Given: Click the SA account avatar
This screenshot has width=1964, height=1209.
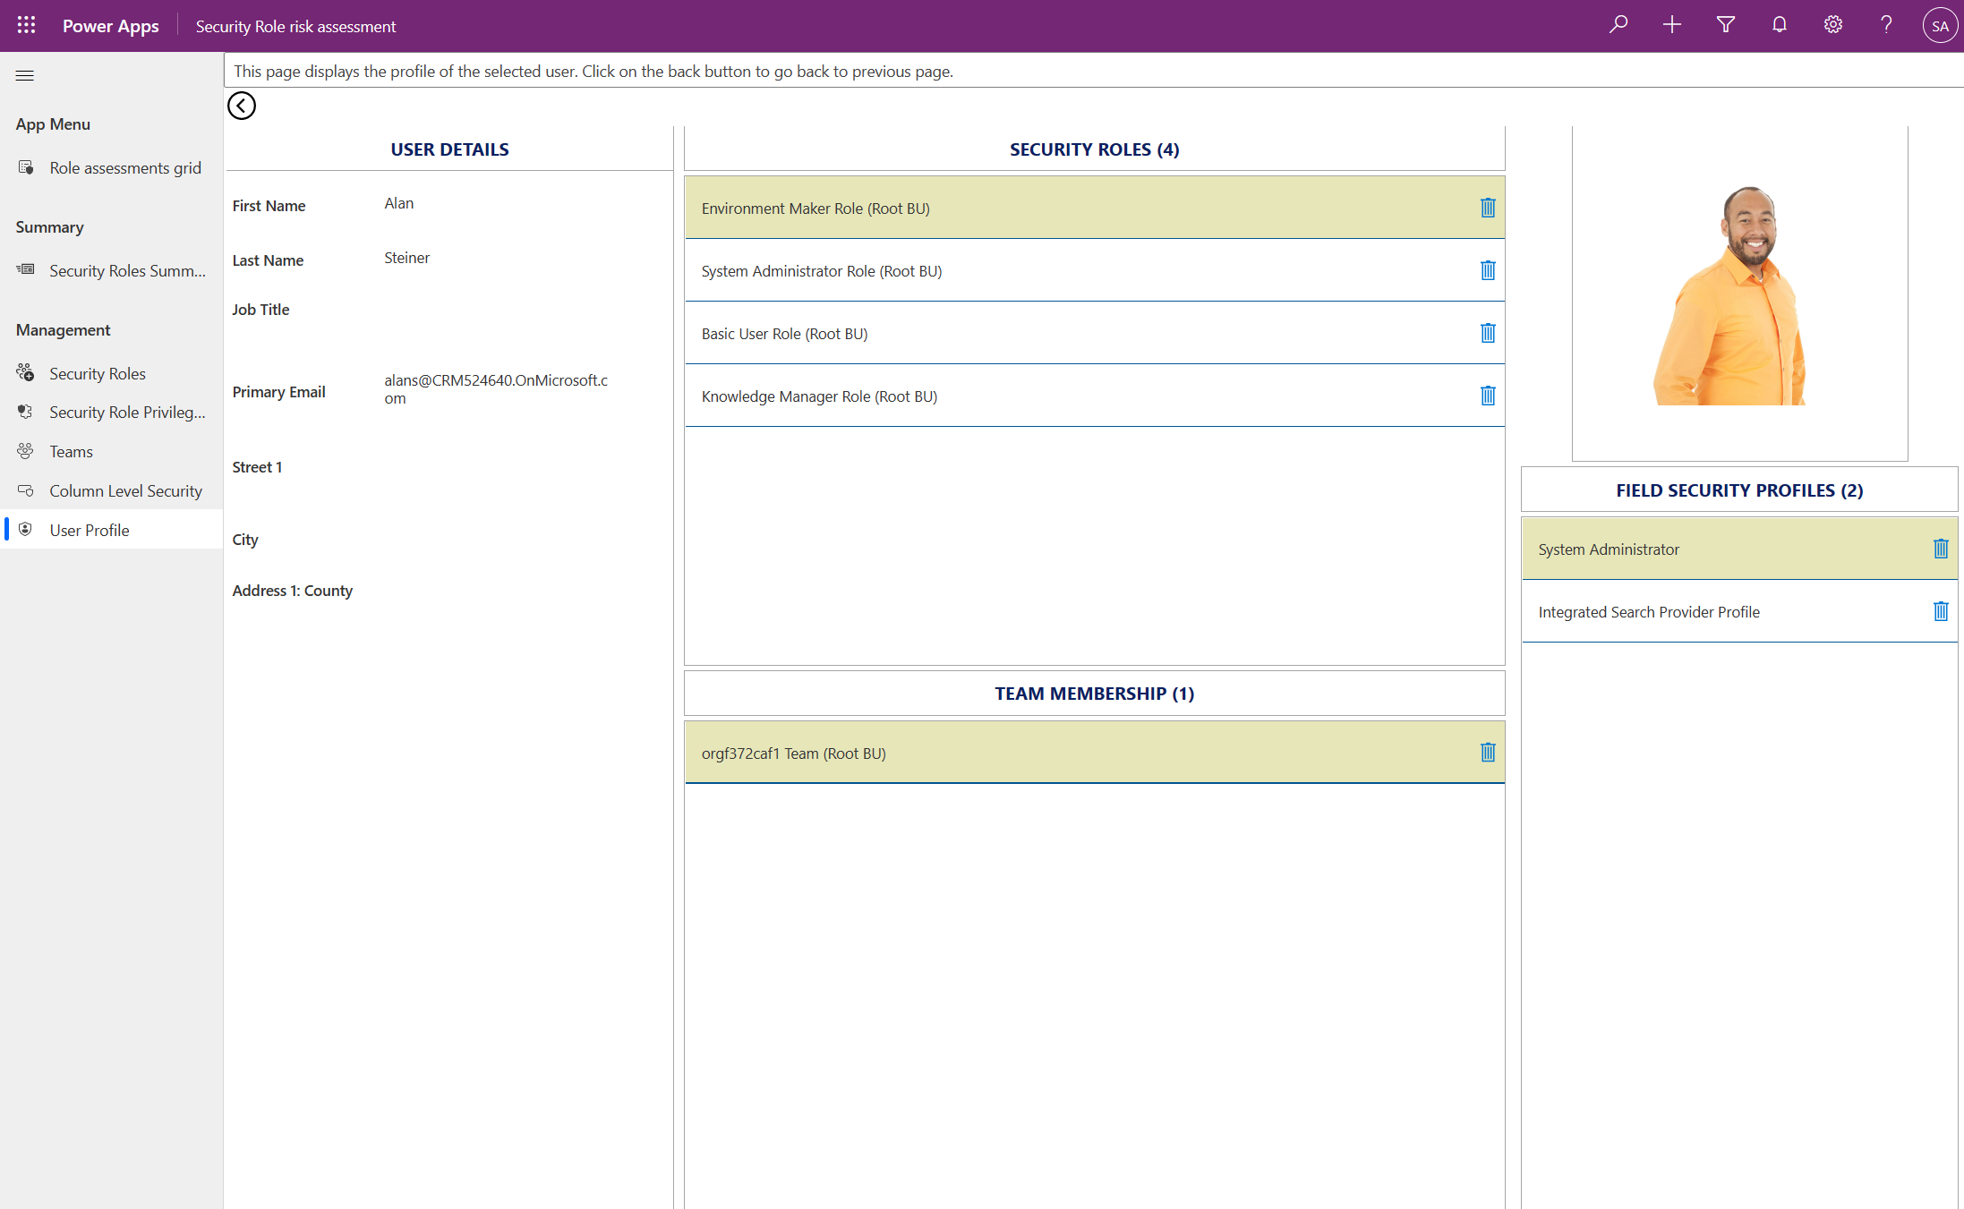Looking at the screenshot, I should click(x=1939, y=25).
